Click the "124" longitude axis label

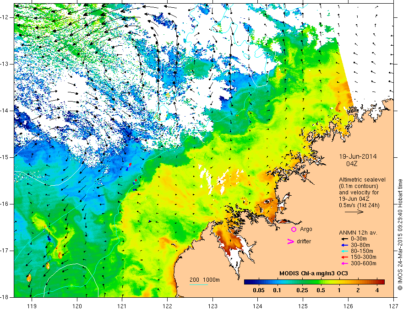[x=258, y=306]
